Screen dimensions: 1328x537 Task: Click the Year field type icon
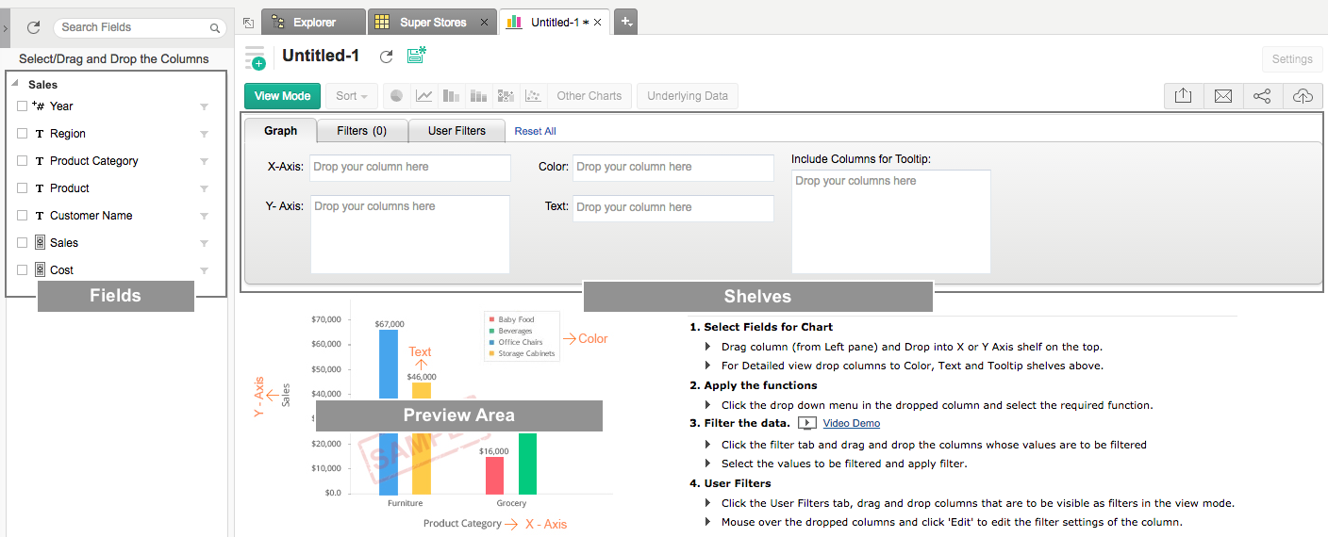(x=39, y=106)
